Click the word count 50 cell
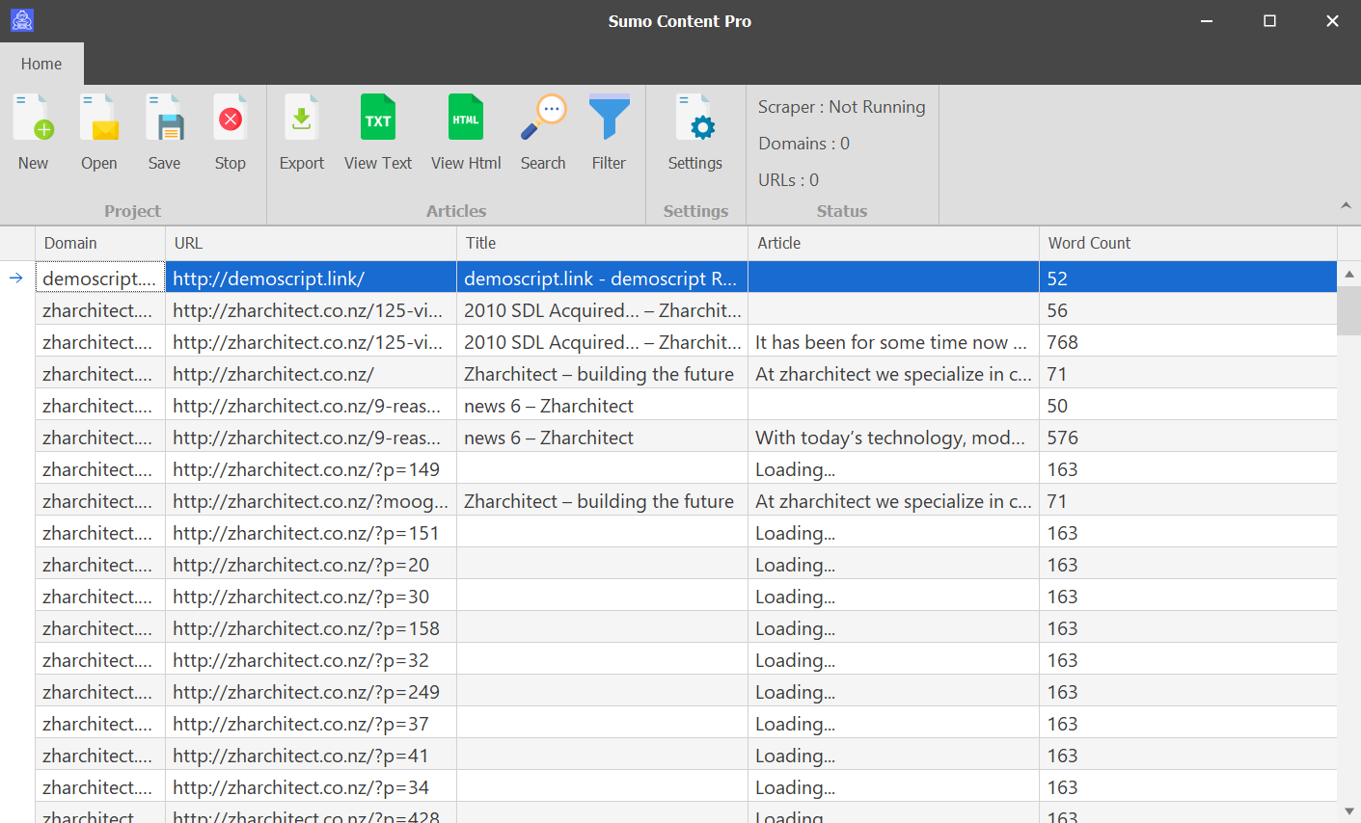The image size is (1361, 823). click(1188, 406)
